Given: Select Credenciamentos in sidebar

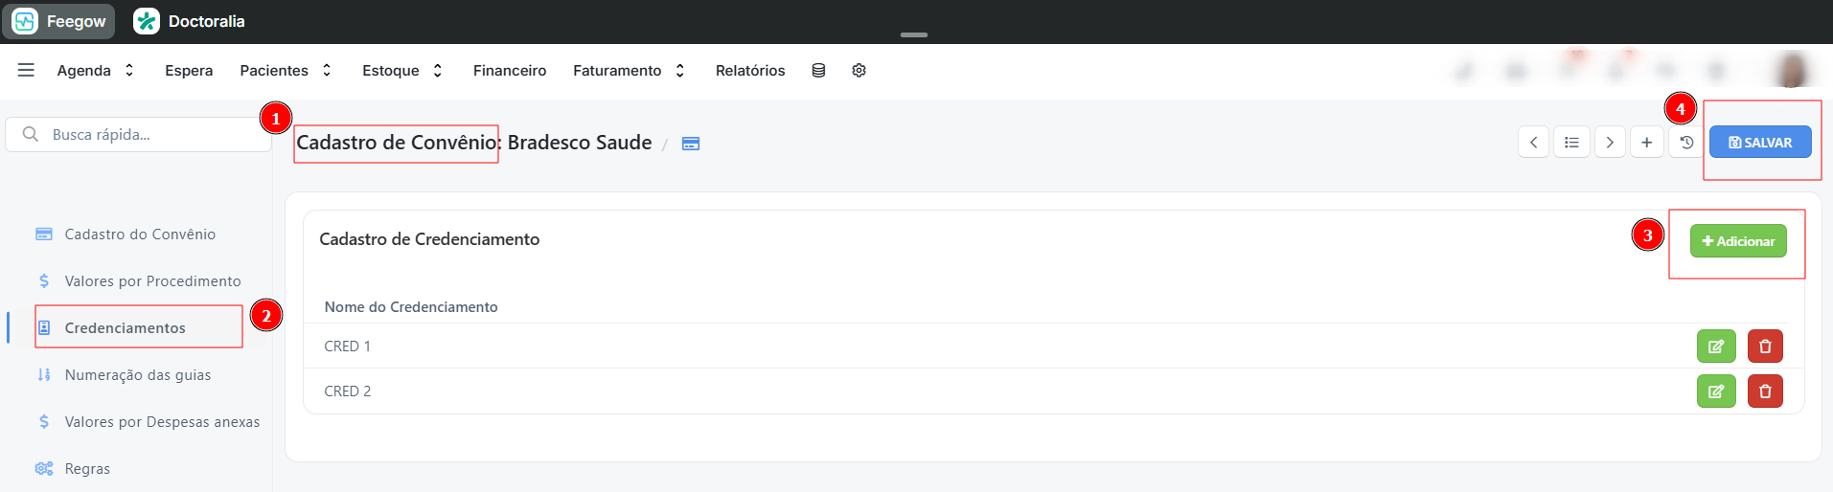Looking at the screenshot, I should (x=111, y=328).
